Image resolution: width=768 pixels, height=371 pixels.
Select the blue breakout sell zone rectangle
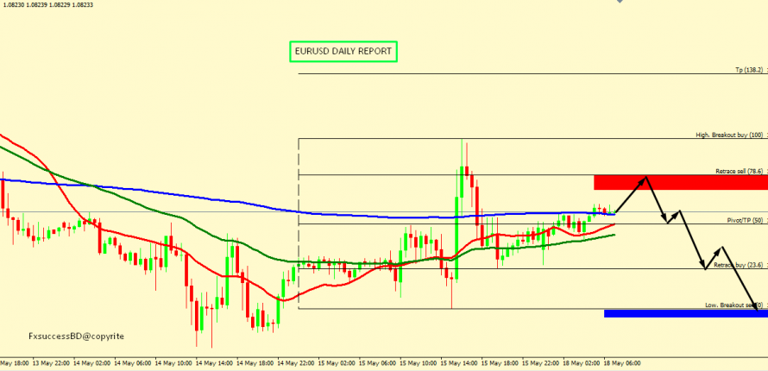(685, 313)
